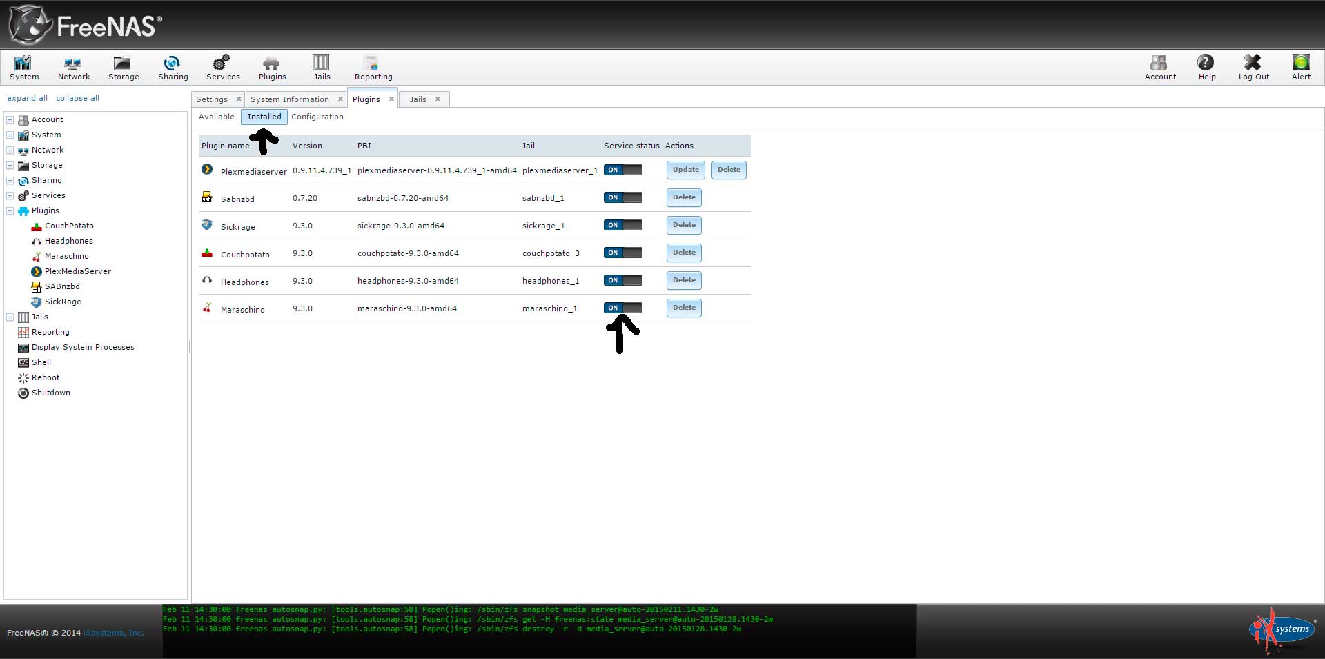1325x659 pixels.
Task: Click the collapse all link
Action: click(77, 98)
